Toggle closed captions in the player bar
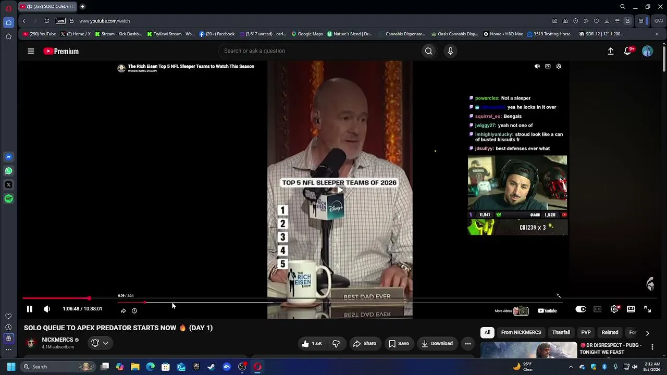The width and height of the screenshot is (667, 375). click(598, 309)
